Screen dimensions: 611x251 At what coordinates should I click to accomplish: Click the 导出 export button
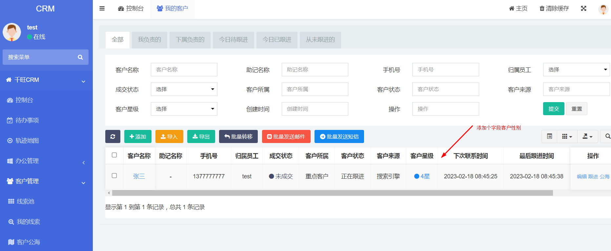(x=201, y=136)
